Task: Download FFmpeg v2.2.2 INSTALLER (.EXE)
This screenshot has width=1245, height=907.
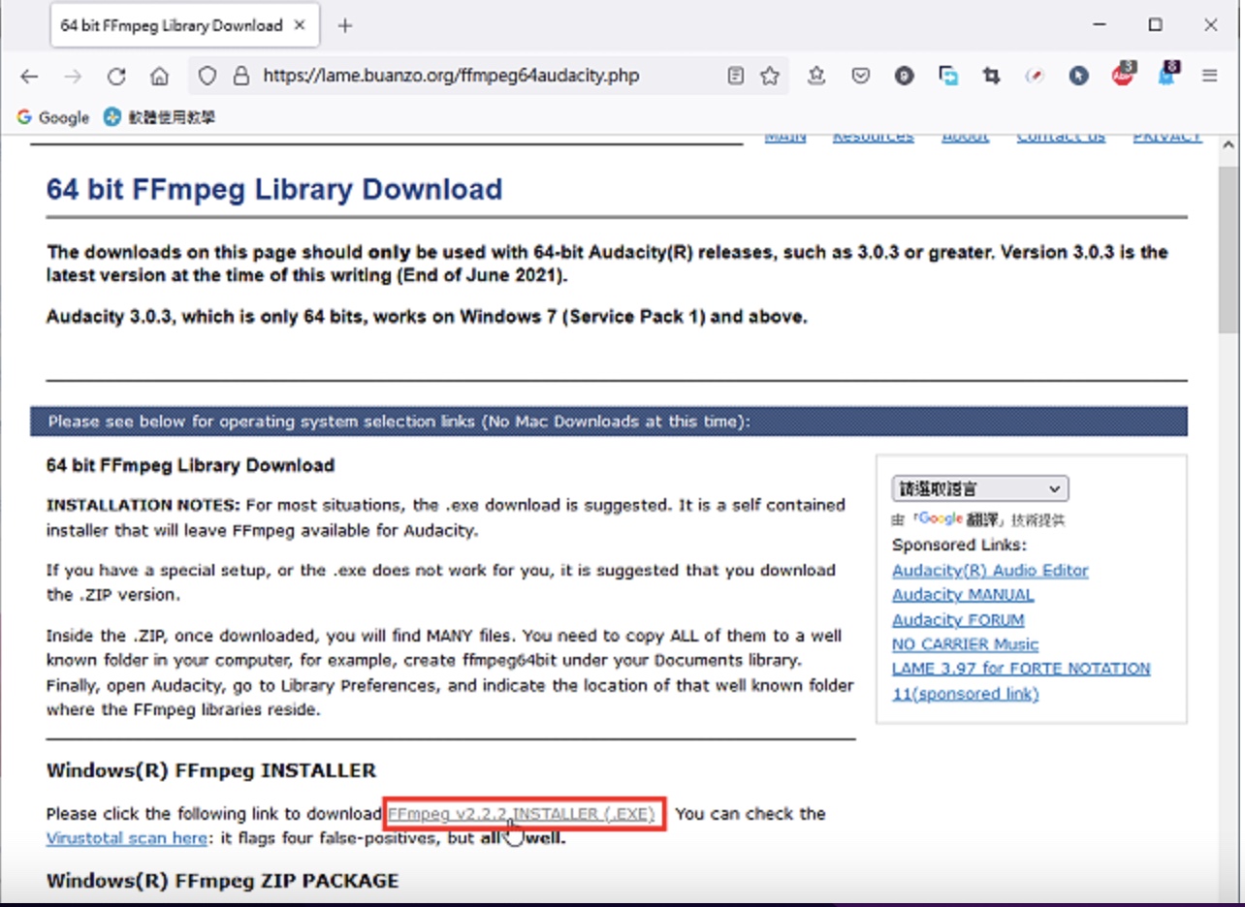Action: click(522, 814)
